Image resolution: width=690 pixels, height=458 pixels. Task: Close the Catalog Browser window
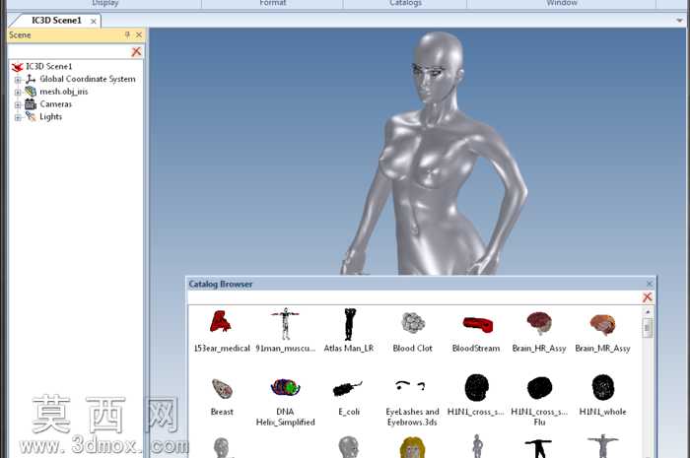point(649,284)
